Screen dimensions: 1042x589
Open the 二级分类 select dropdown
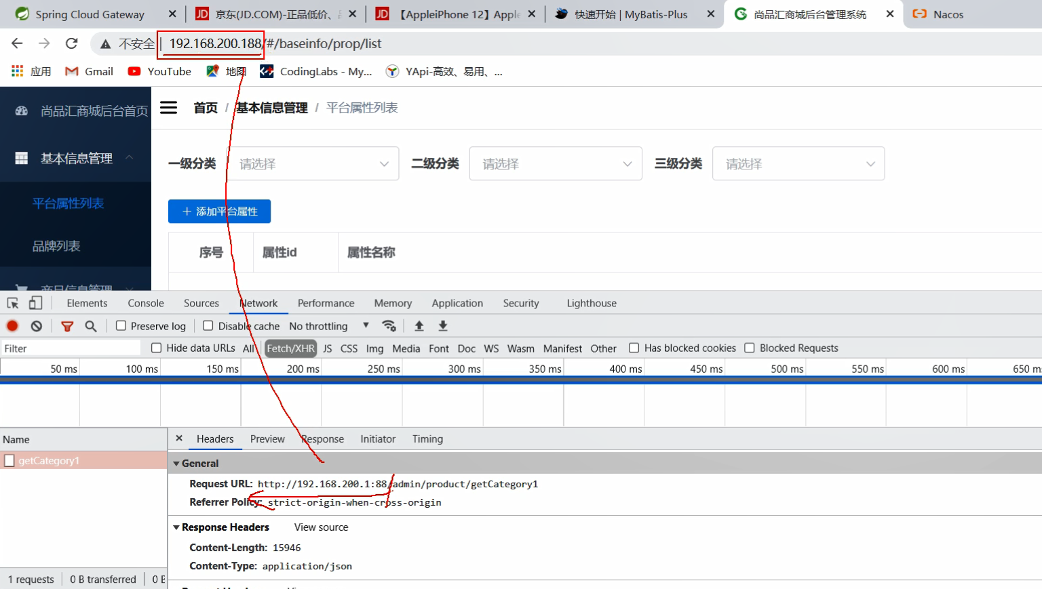[x=556, y=163]
